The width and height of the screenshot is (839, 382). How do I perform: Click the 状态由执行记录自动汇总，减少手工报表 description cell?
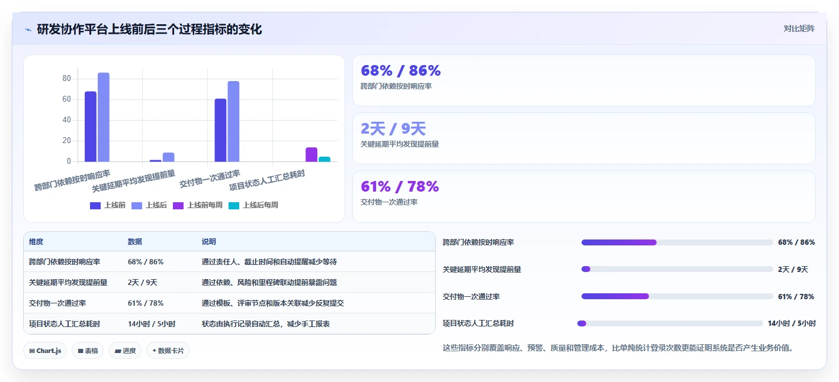[x=266, y=323]
